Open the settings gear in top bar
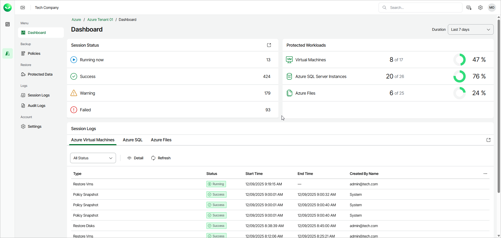 (x=480, y=8)
